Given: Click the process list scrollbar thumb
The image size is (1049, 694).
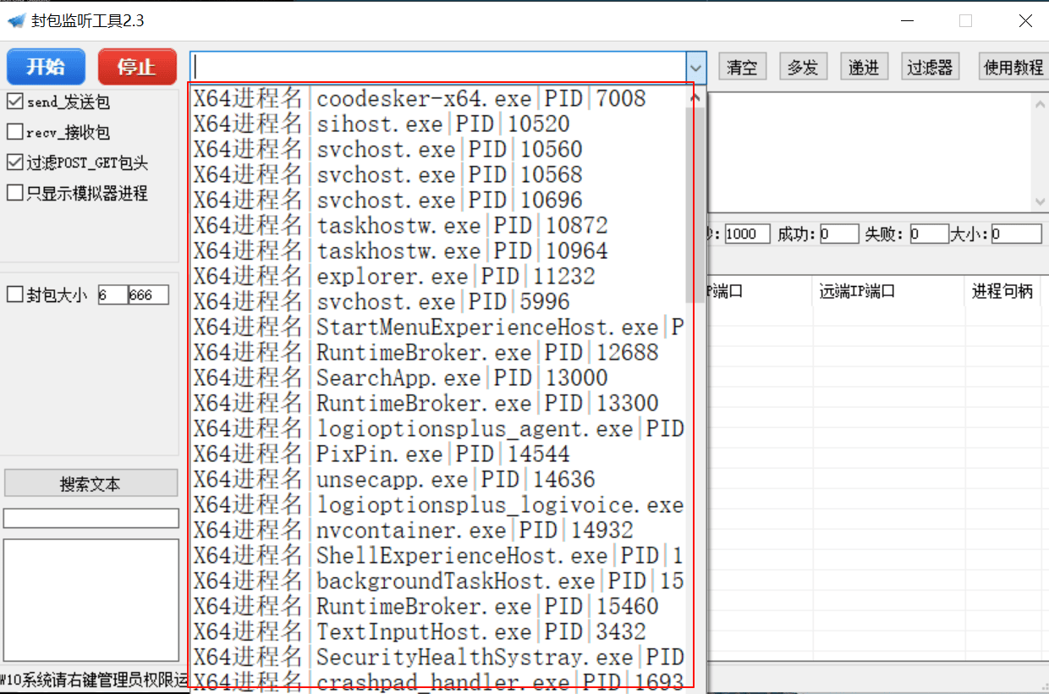Looking at the screenshot, I should pyautogui.click(x=696, y=205).
